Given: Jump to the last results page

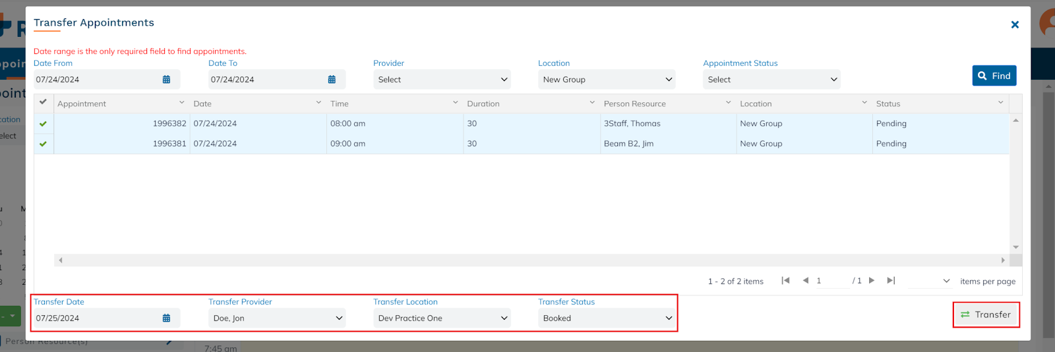Looking at the screenshot, I should (891, 281).
